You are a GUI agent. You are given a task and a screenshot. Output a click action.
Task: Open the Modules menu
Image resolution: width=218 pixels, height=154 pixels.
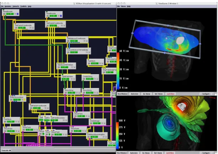[x=8, y=6]
